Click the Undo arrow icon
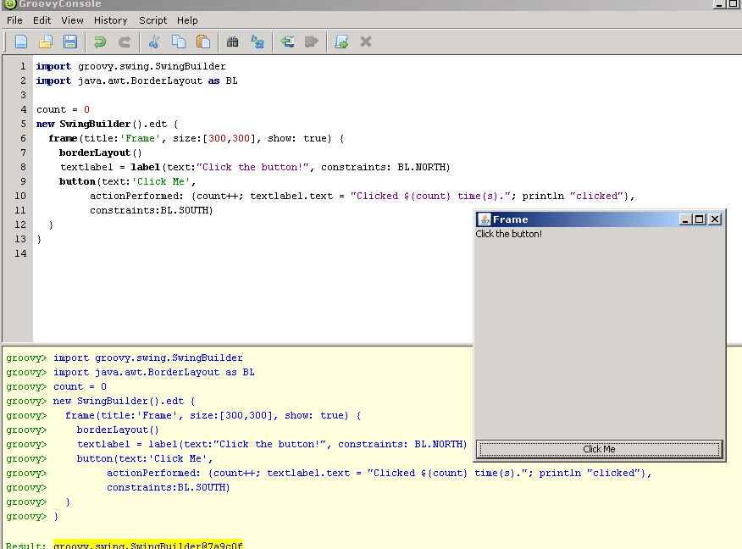This screenshot has height=549, width=742. point(100,42)
